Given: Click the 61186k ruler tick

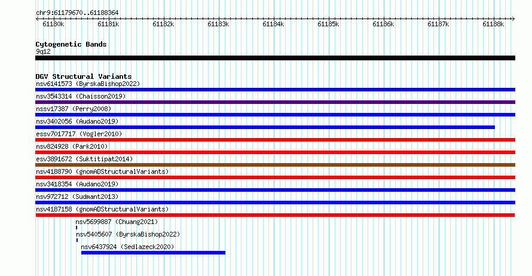Looking at the screenshot, I should (x=383, y=24).
